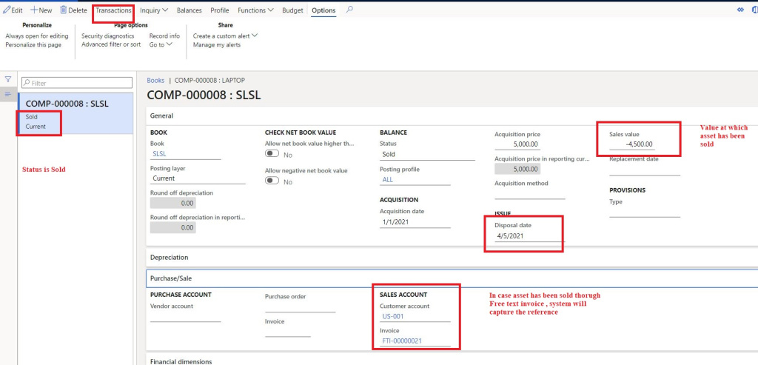Click the Delete trash button

73,10
